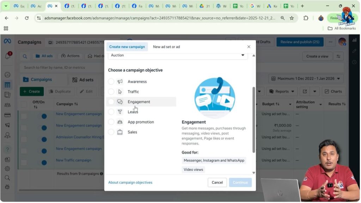Screen dimensions: 361x203
Task: Open the Budget column dropdown arrow
Action: pyautogui.click(x=290, y=104)
